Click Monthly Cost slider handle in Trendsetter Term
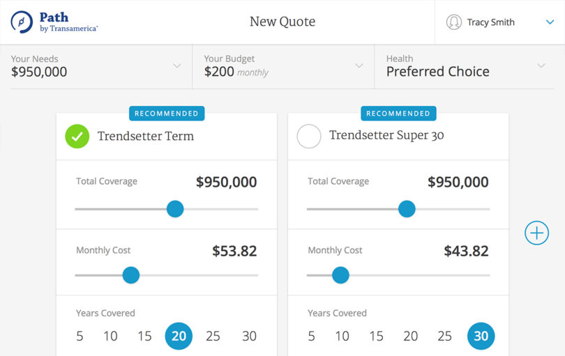This screenshot has width=565, height=356. [130, 275]
